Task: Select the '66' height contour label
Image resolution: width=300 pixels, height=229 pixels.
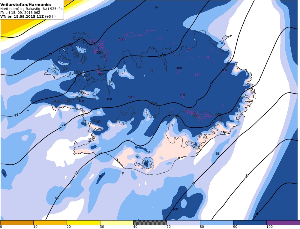Action: [257, 213]
